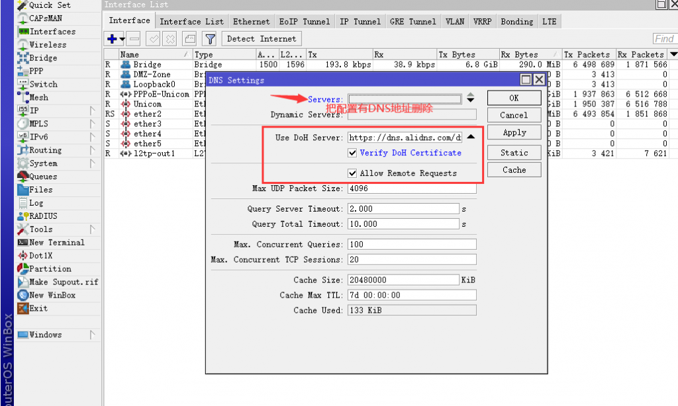Click the remove minus toolbar button
Screen dimensions: 678x406
[x=134, y=39]
